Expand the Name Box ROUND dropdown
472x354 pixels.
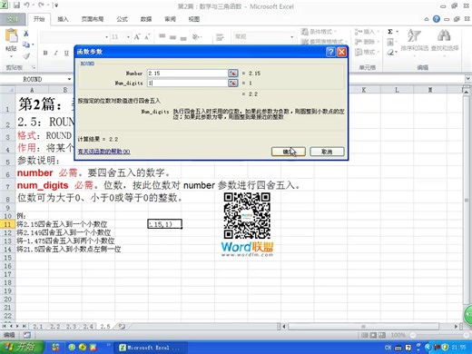(x=69, y=79)
